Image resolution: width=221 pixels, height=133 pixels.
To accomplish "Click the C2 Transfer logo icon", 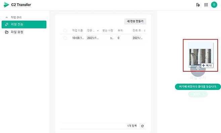I will [x=6, y=5].
